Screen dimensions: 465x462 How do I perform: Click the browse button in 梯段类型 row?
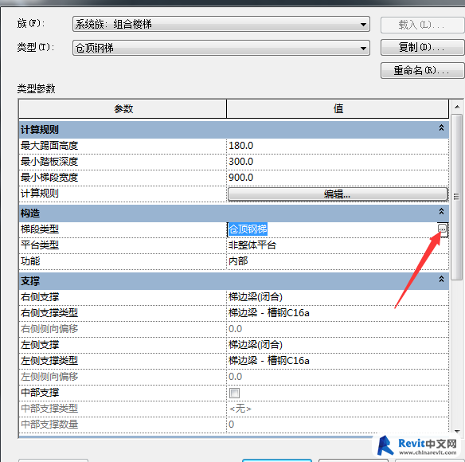coord(442,229)
